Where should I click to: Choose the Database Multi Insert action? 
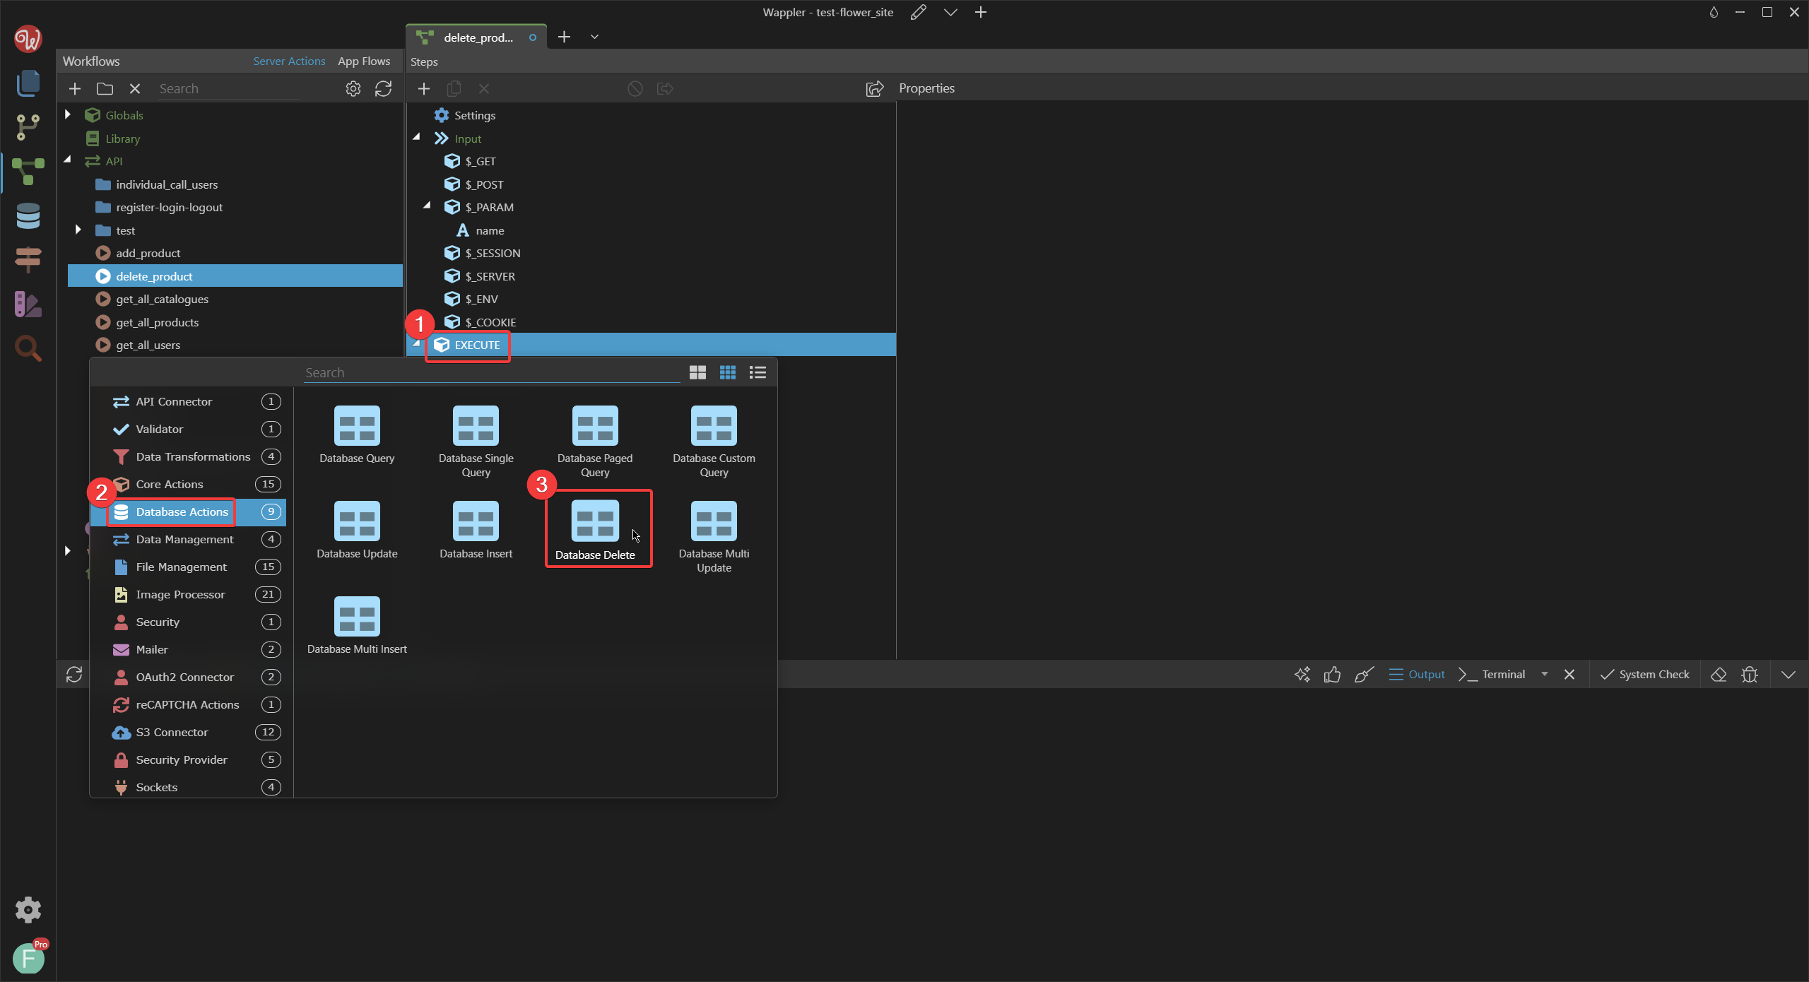[357, 625]
